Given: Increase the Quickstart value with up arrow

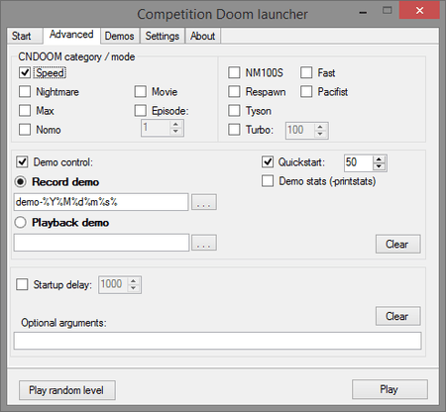Looking at the screenshot, I should [x=379, y=159].
